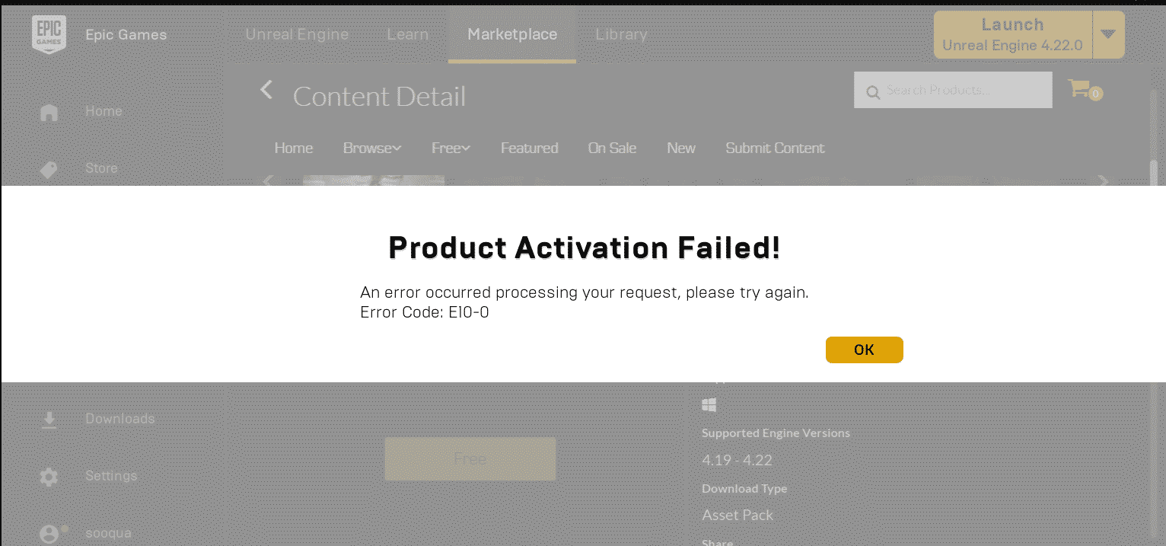Expand the Free dropdown menu
The height and width of the screenshot is (546, 1166).
pyautogui.click(x=451, y=148)
